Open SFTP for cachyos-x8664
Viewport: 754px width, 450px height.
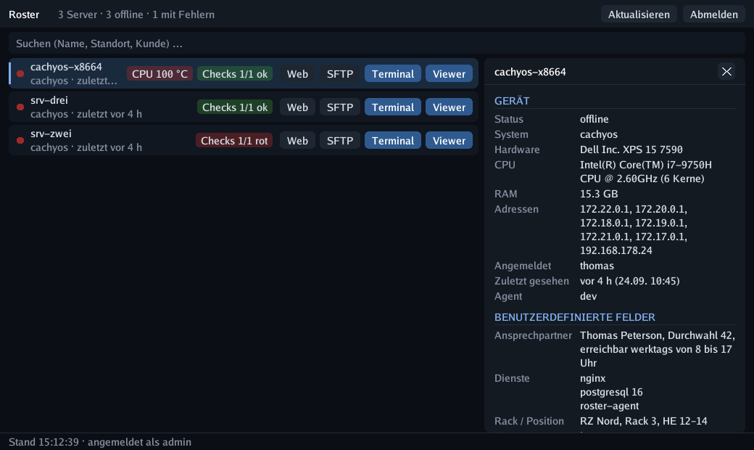(339, 73)
